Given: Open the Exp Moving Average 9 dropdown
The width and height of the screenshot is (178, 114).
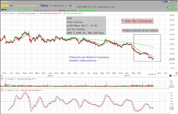Looking at the screenshot, I should [x=32, y=90].
